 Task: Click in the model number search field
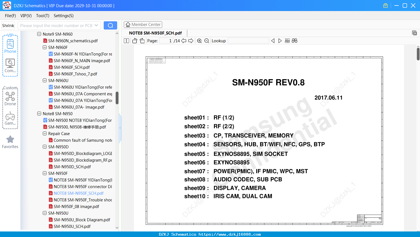point(56,25)
